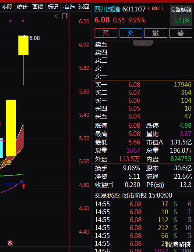Click the 14:55 trade with volume 212
The image size is (194, 252).
pyautogui.click(x=143, y=228)
